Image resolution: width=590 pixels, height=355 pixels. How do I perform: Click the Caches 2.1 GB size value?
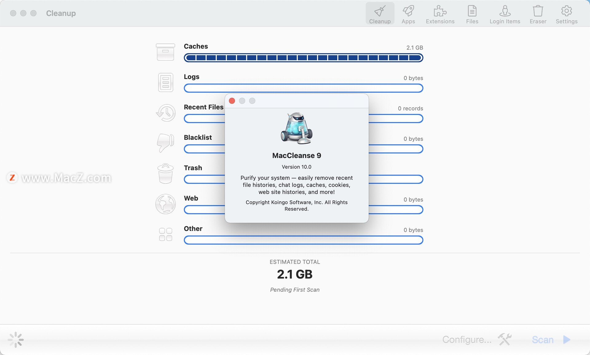[x=415, y=48]
